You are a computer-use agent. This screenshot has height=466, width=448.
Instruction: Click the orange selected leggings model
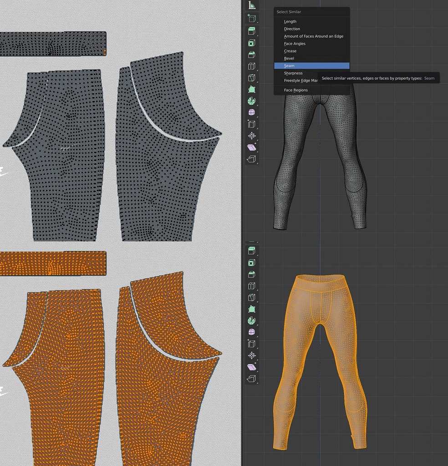tap(320, 362)
